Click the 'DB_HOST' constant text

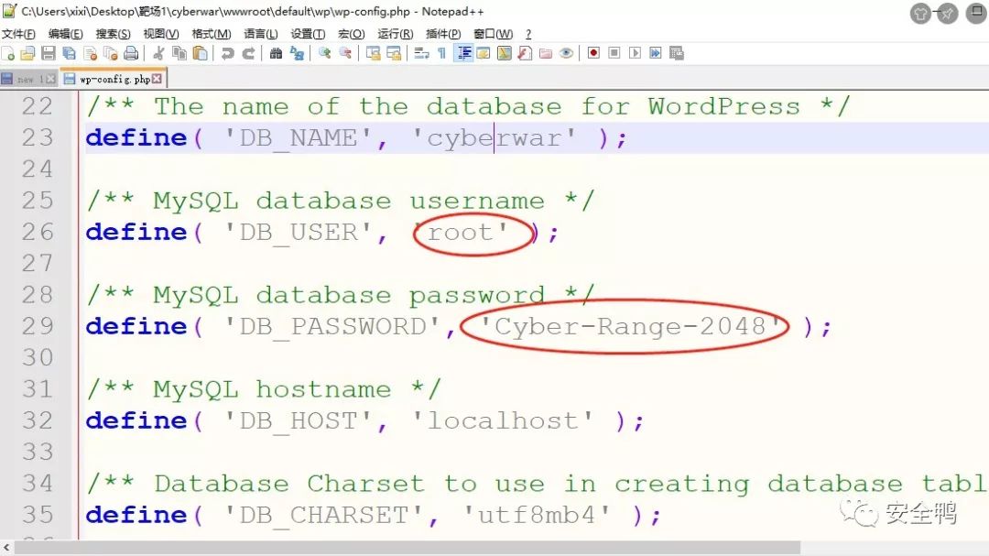coord(299,421)
